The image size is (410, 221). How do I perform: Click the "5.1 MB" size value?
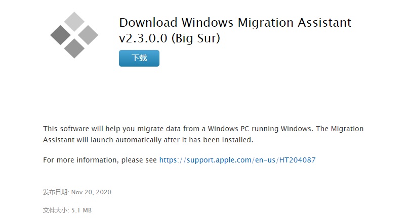[x=81, y=210]
